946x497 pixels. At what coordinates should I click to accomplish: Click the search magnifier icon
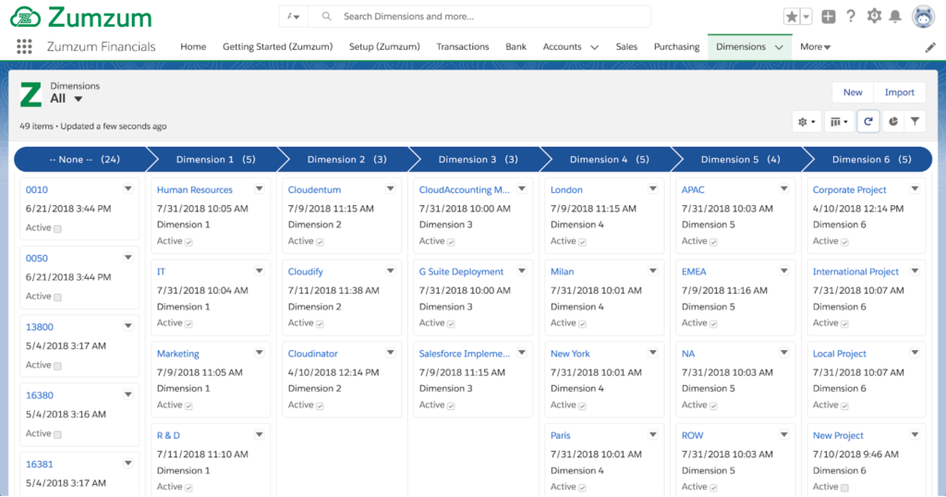coord(326,17)
